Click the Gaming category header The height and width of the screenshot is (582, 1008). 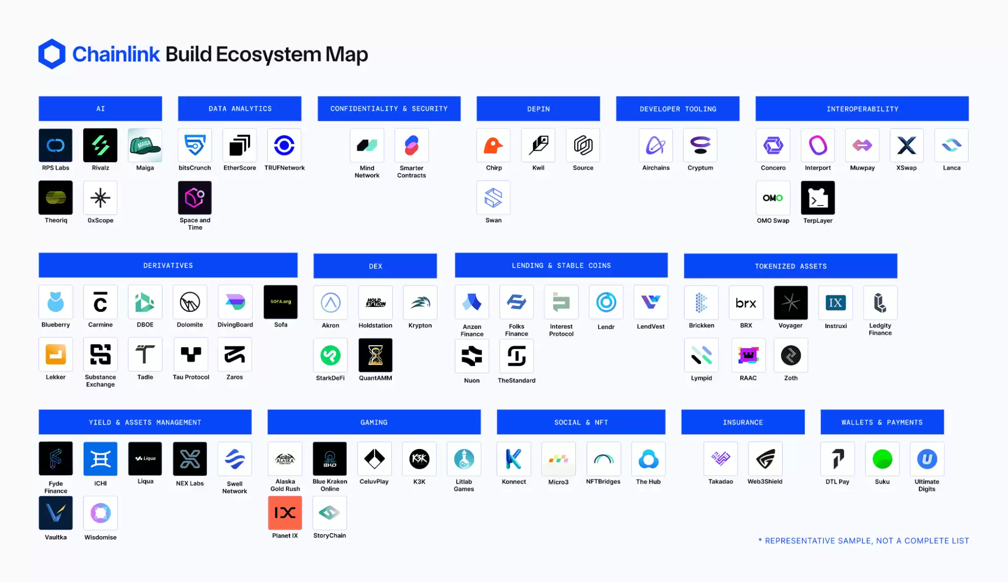374,422
